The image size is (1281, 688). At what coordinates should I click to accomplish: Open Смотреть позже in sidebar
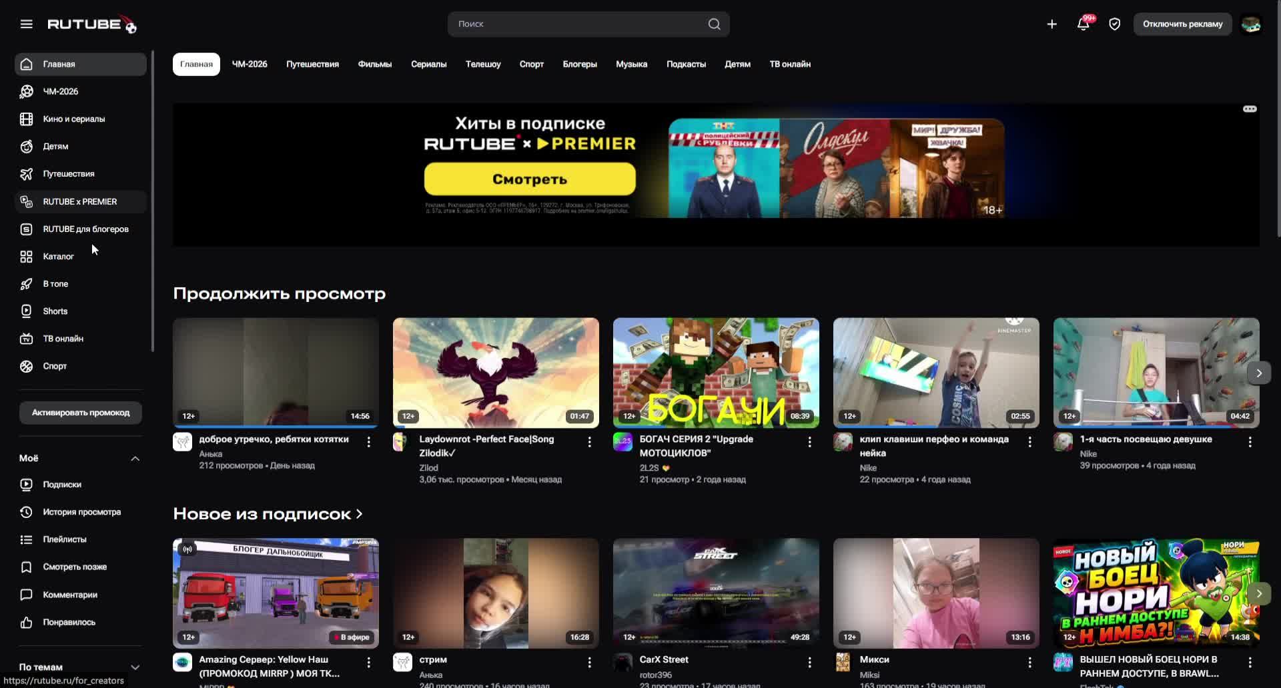(81, 567)
